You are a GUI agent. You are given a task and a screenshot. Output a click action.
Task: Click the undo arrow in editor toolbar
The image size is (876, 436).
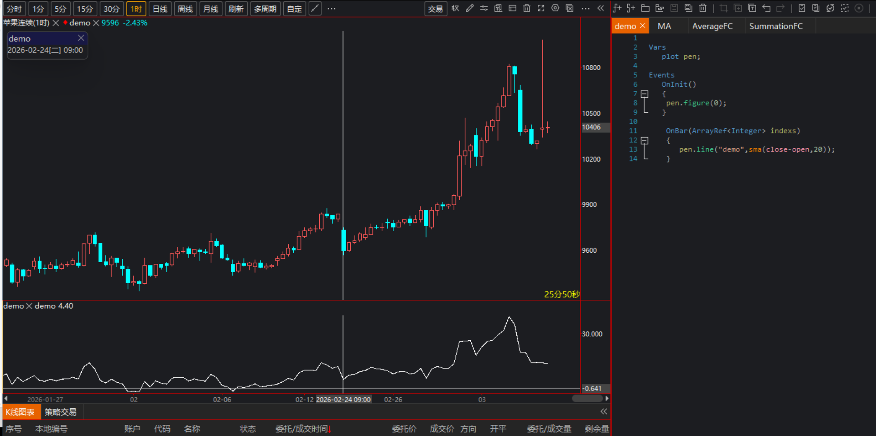[x=767, y=8]
